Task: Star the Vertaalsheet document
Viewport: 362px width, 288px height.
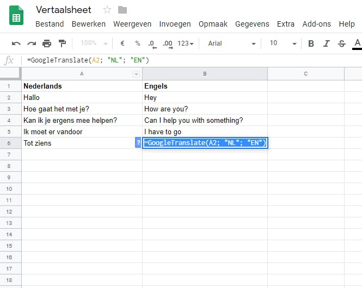Action: click(107, 10)
